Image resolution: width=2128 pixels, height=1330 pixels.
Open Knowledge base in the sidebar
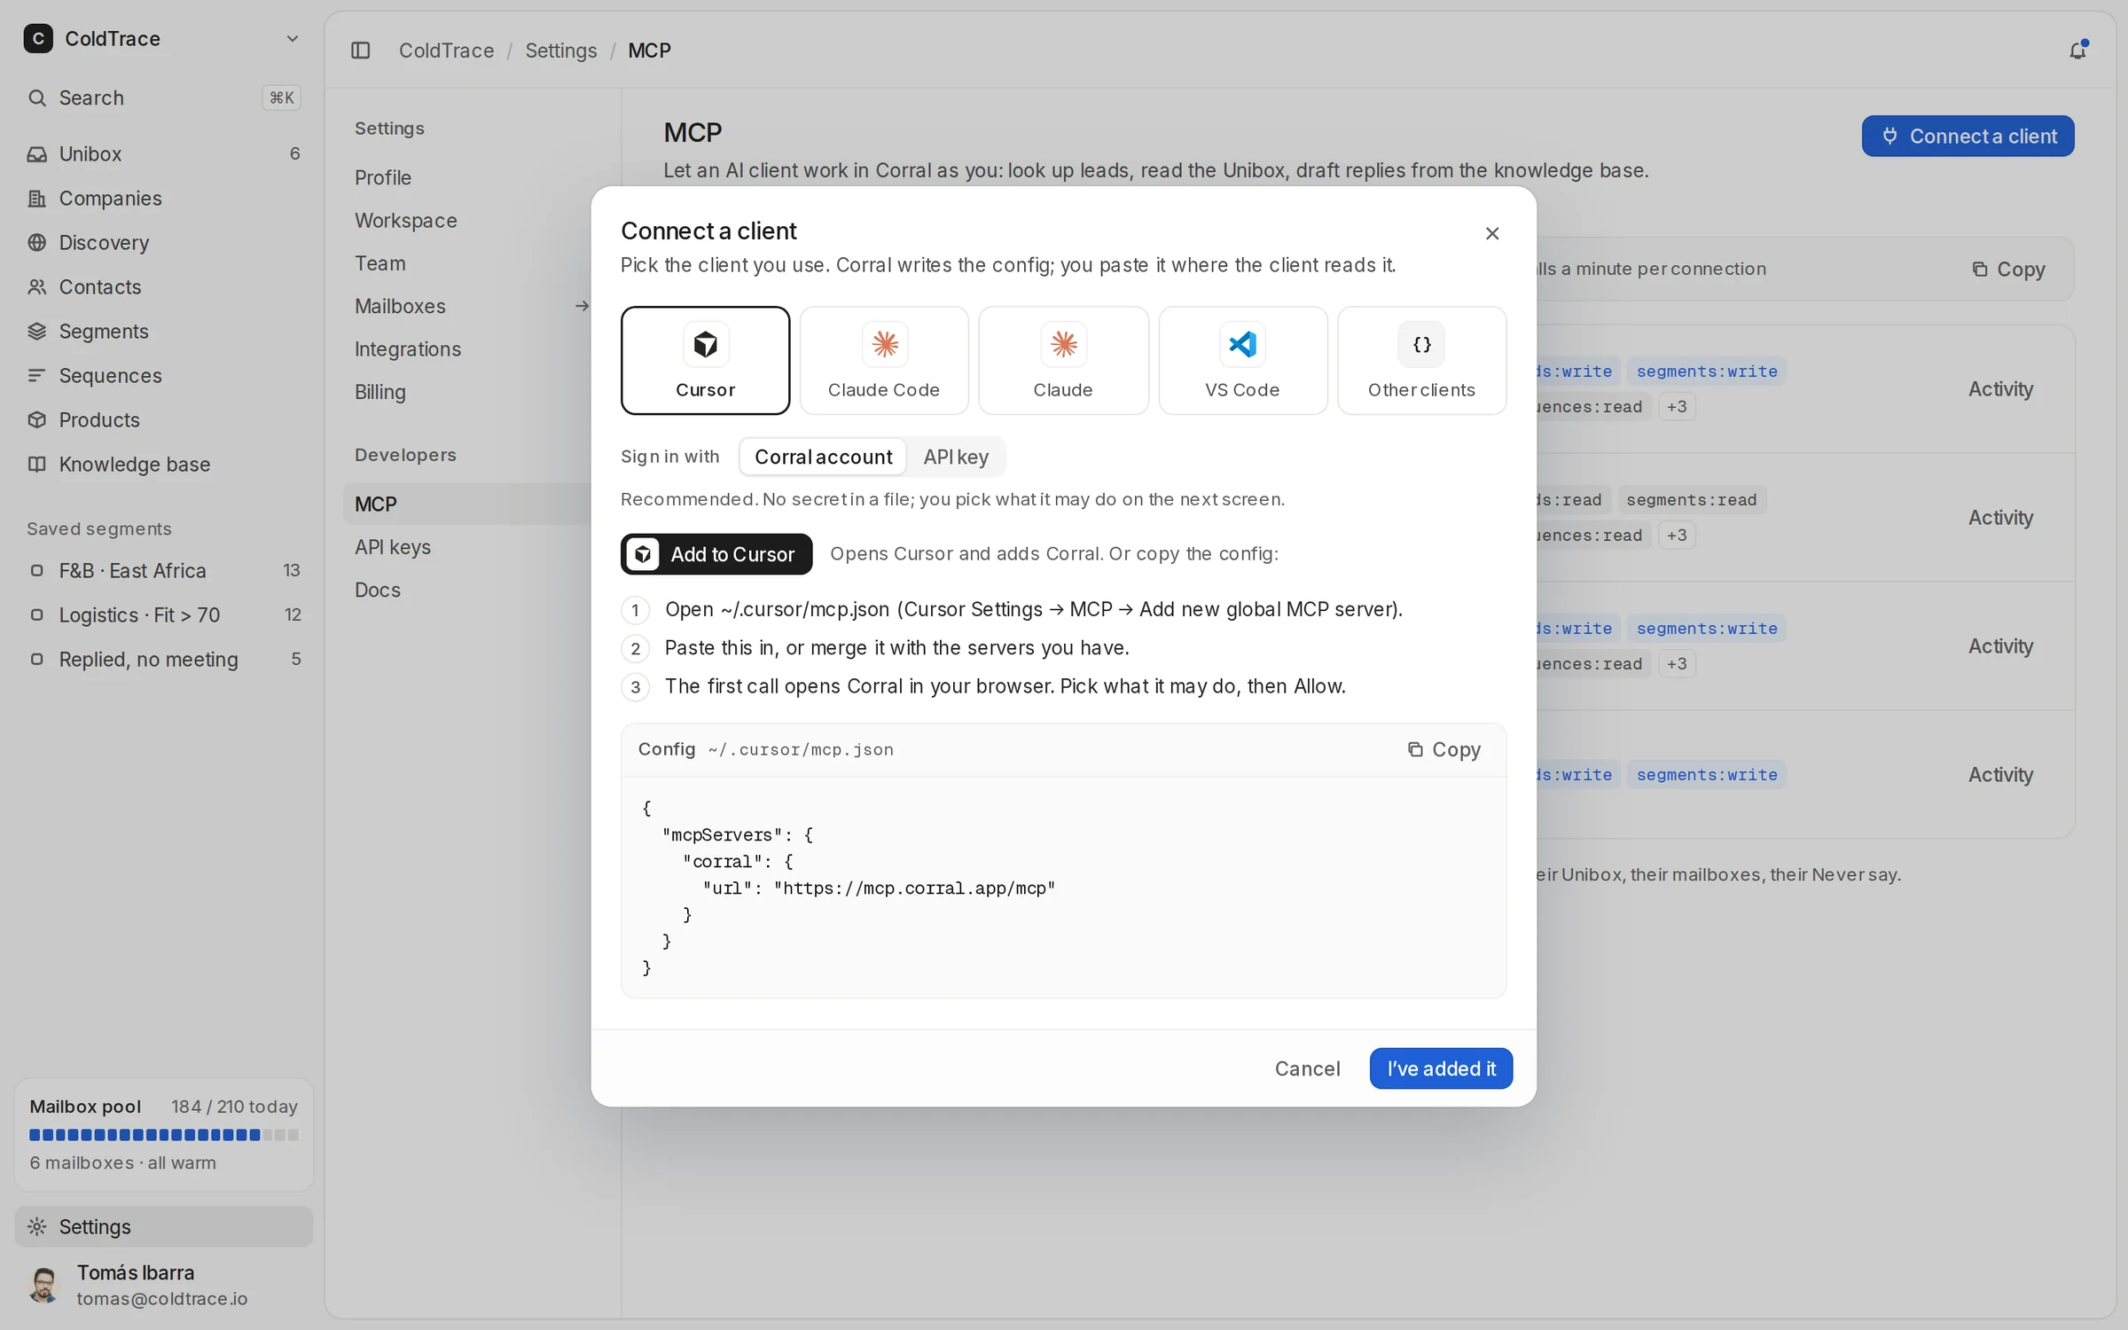[x=164, y=464]
